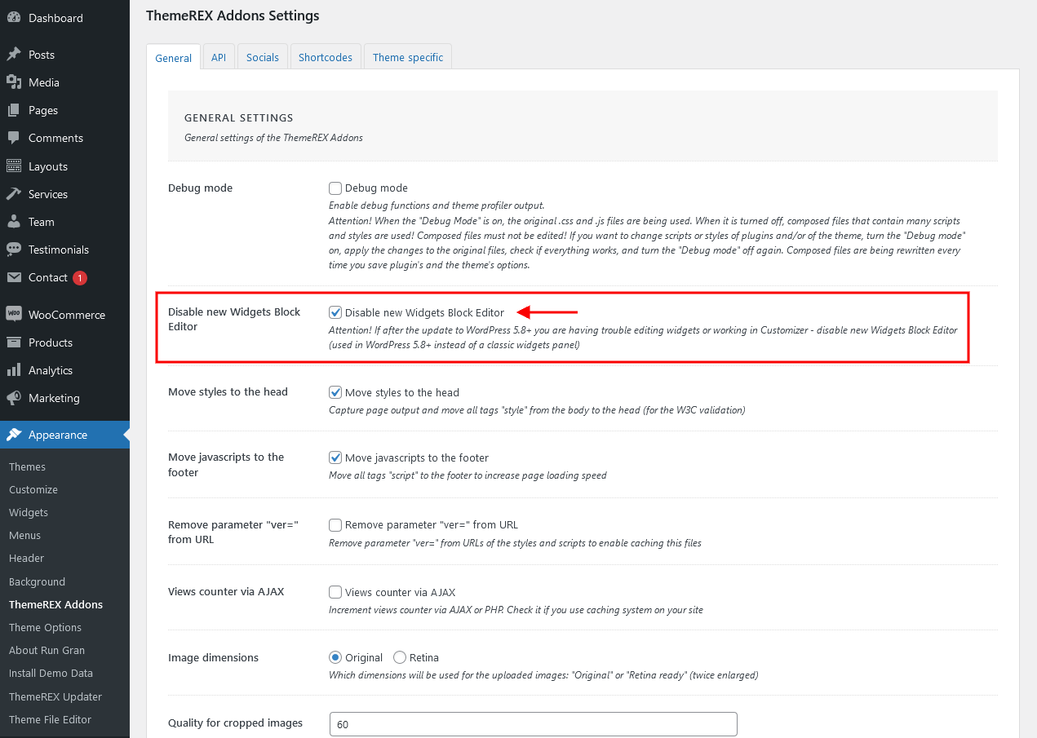Viewport: 1037px width, 738px height.
Task: Open Theme Options submenu link
Action: click(45, 627)
